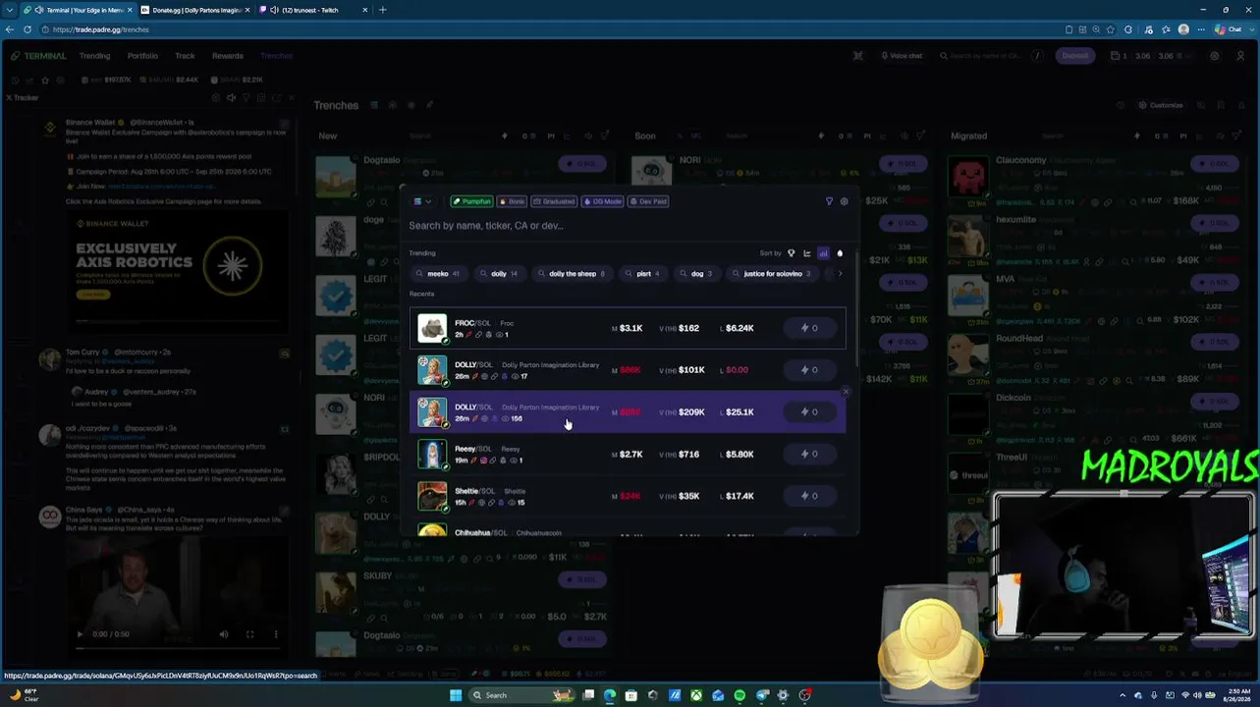Quick buy button on Reesy row
1260x707 pixels.
pyautogui.click(x=809, y=454)
